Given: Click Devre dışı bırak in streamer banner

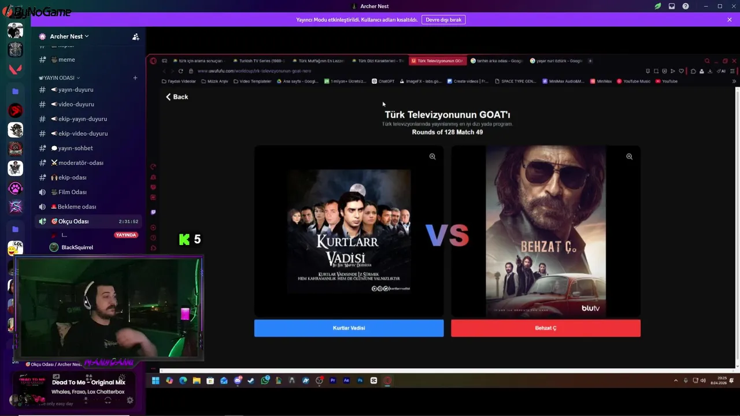Looking at the screenshot, I should (x=443, y=20).
